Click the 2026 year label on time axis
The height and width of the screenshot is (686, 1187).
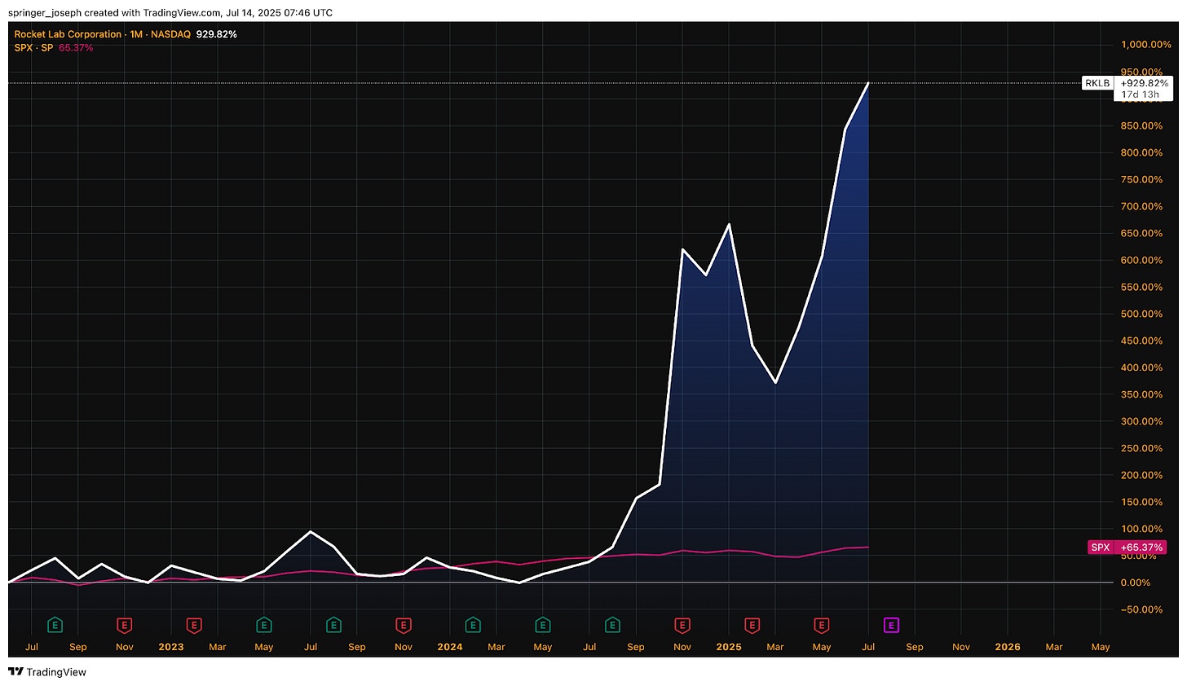[x=1008, y=647]
